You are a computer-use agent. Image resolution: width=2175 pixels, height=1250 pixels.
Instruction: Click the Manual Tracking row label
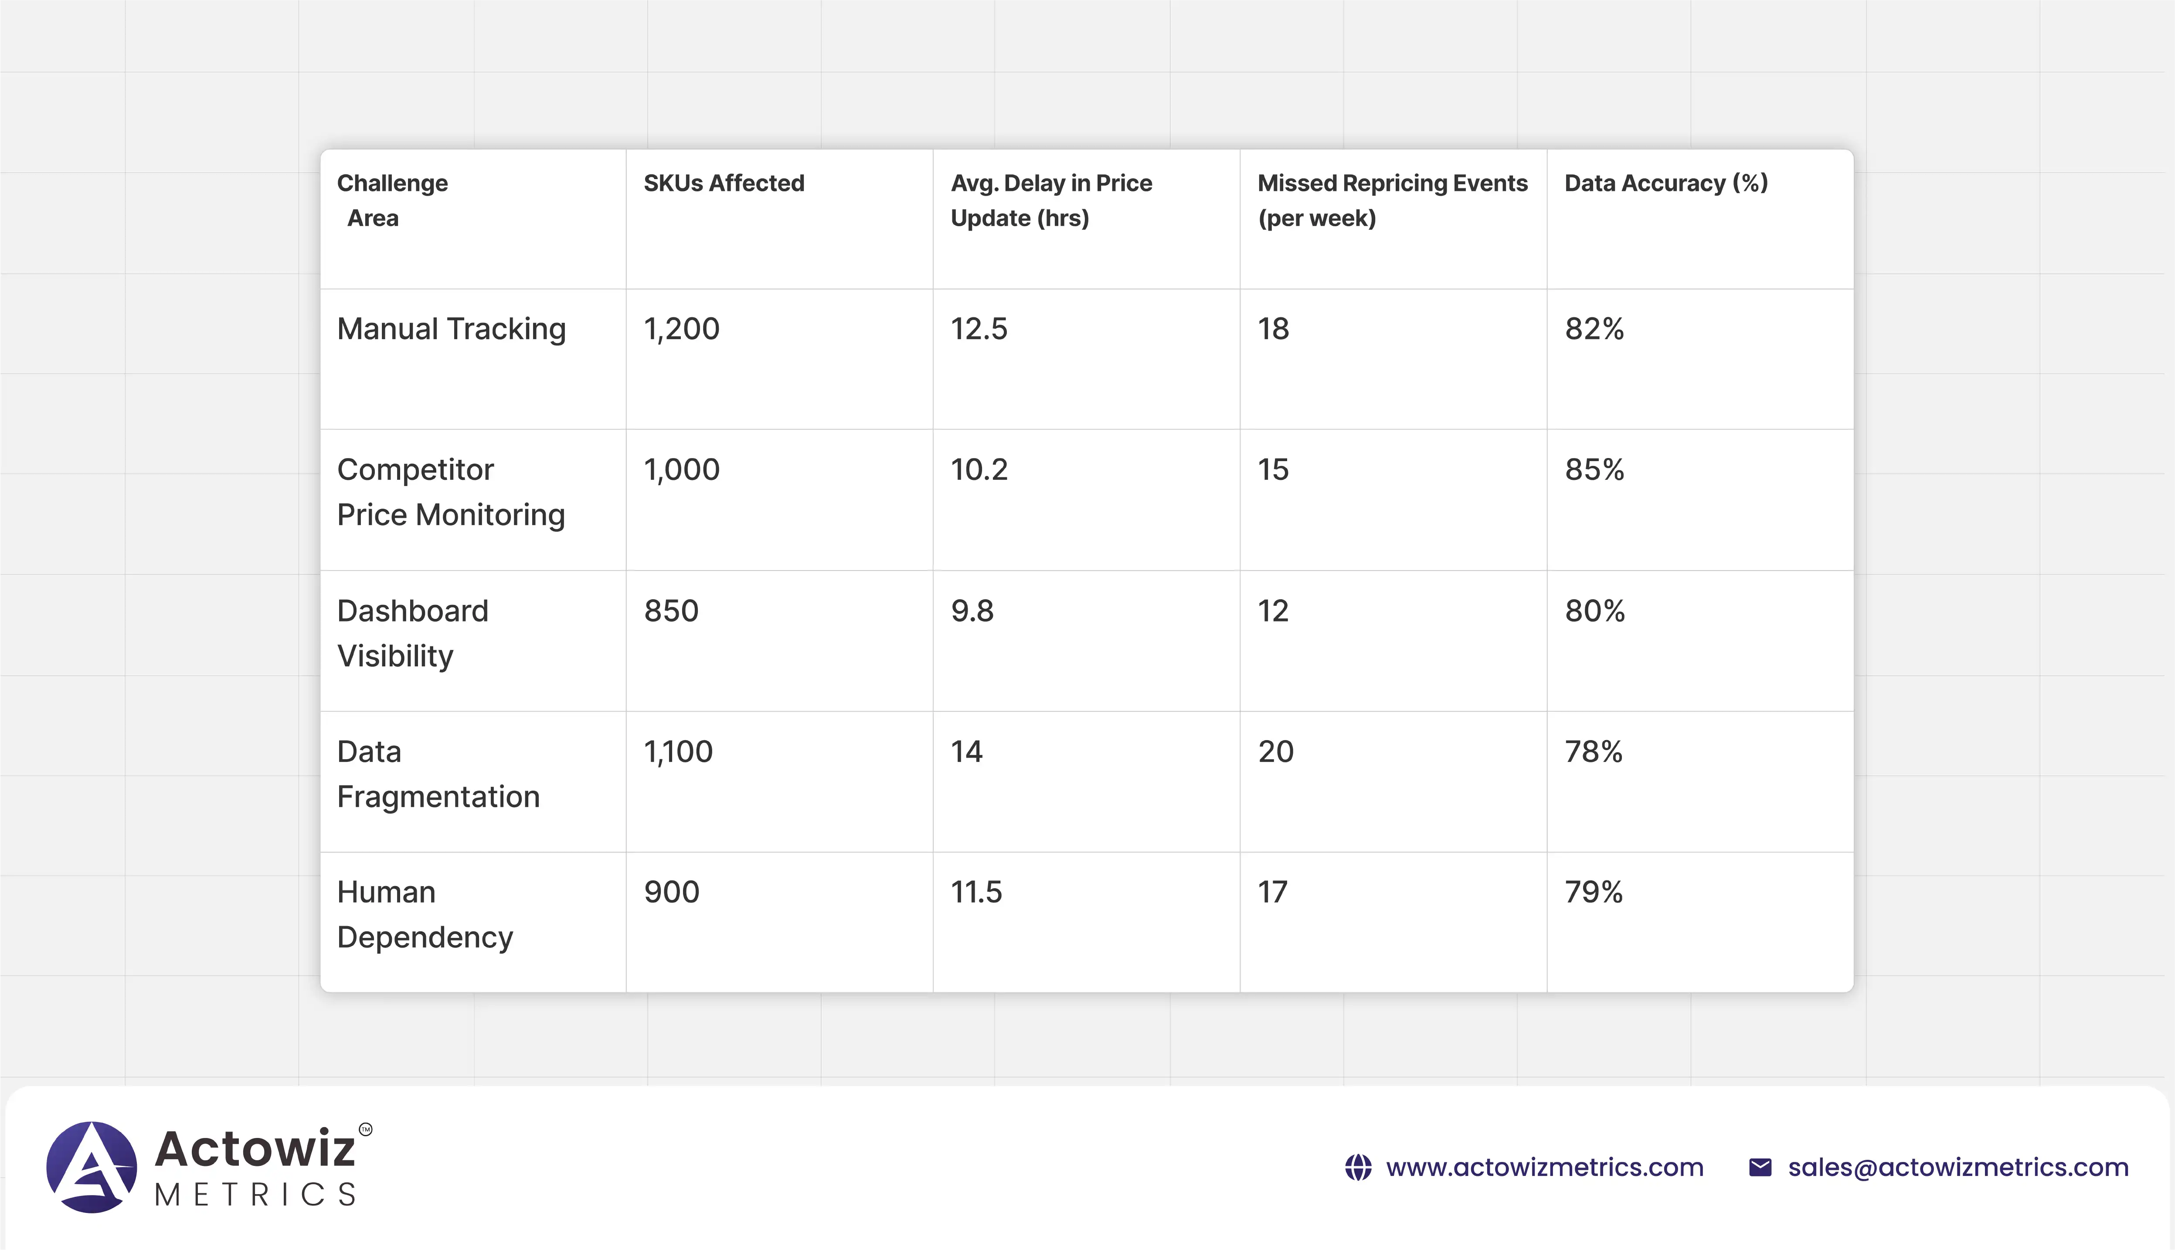tap(451, 329)
